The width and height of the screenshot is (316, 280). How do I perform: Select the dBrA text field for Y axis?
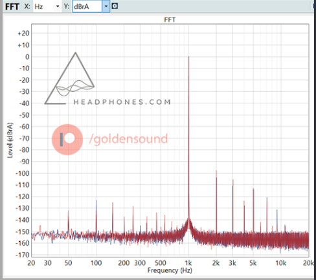[87, 6]
